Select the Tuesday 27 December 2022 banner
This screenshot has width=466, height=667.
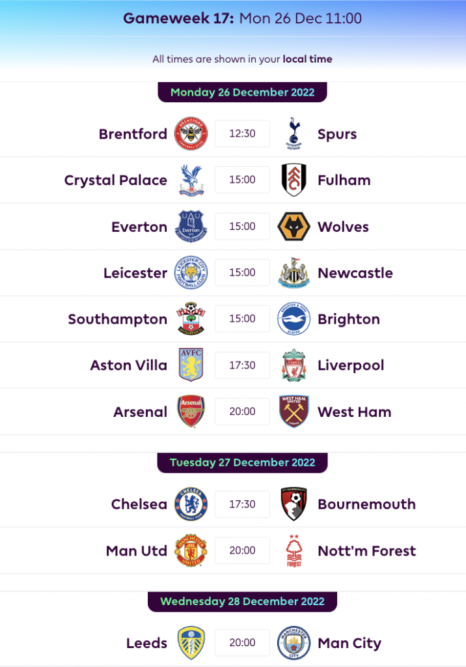point(241,462)
